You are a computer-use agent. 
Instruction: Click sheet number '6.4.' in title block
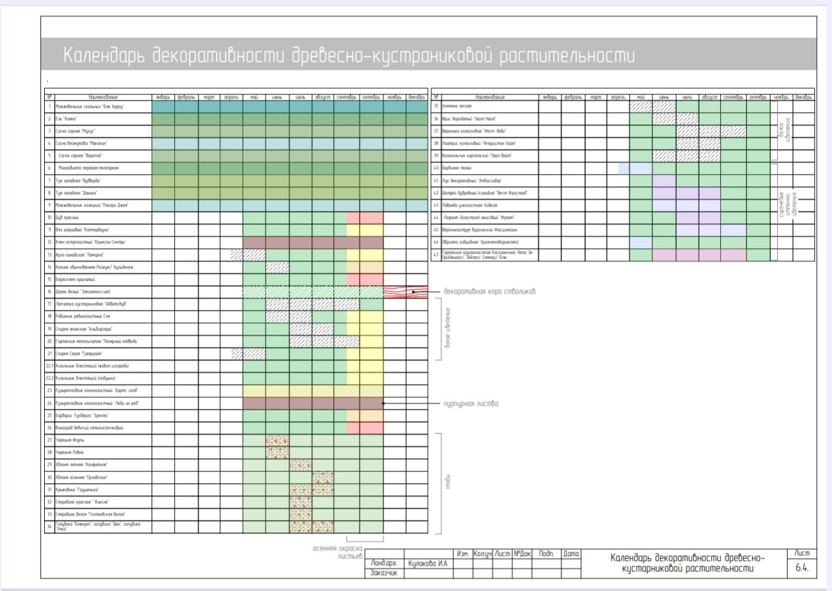pyautogui.click(x=802, y=568)
